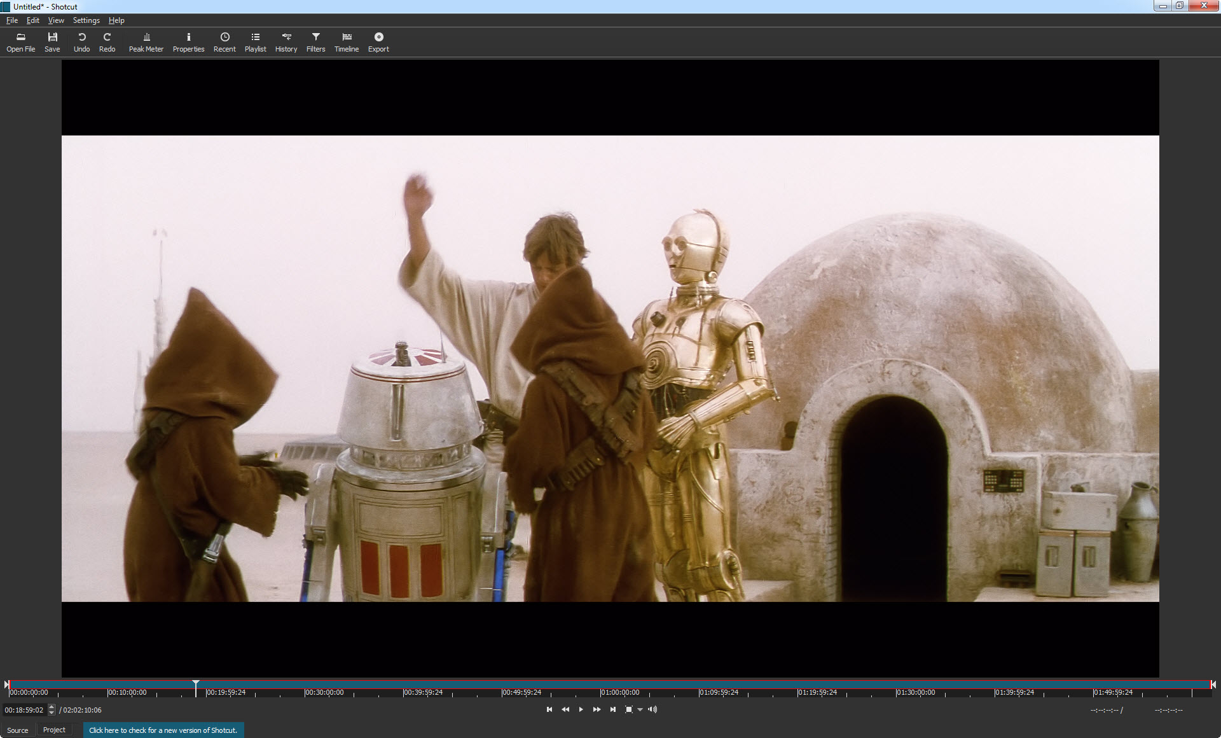Redo the last undone action
The width and height of the screenshot is (1221, 738).
tap(107, 42)
